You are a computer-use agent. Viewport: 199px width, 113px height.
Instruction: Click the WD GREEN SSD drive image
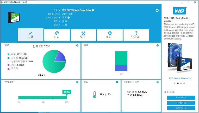pyautogui.click(x=14, y=17)
